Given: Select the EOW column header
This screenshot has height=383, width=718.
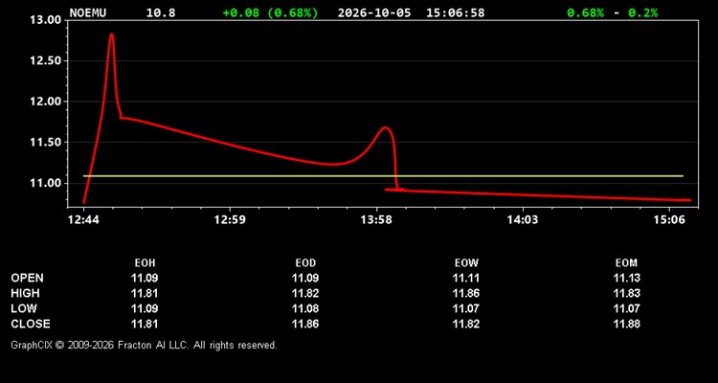Looking at the screenshot, I should 466,263.
